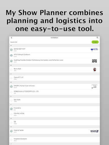Uncheck DHUKR Human hook remover checkmark

(x=11, y=87)
